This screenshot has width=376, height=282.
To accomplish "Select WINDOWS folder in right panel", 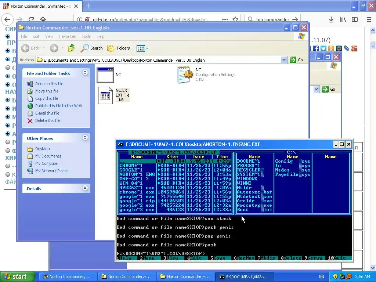I will 247,179.
